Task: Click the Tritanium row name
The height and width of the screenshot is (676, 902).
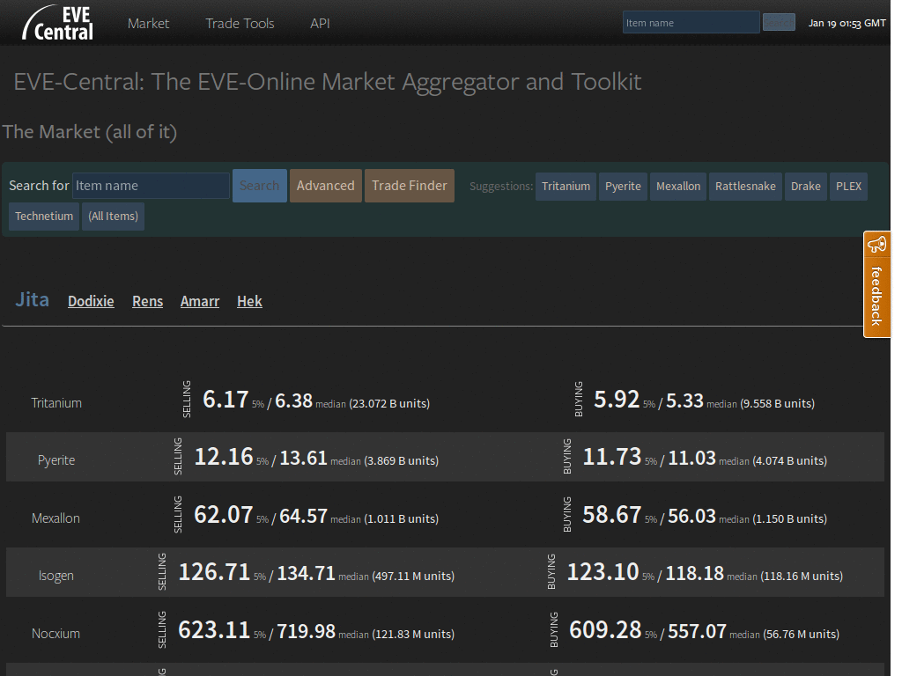Action: 56,403
